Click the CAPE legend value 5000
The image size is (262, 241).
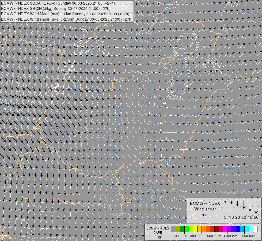pyautogui.click(x=253, y=236)
